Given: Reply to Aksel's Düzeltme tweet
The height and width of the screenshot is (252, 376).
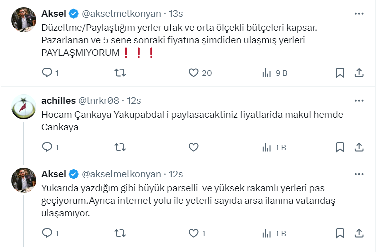Looking at the screenshot, I should point(47,73).
